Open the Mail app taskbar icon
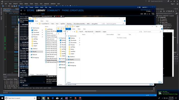 point(57,98)
